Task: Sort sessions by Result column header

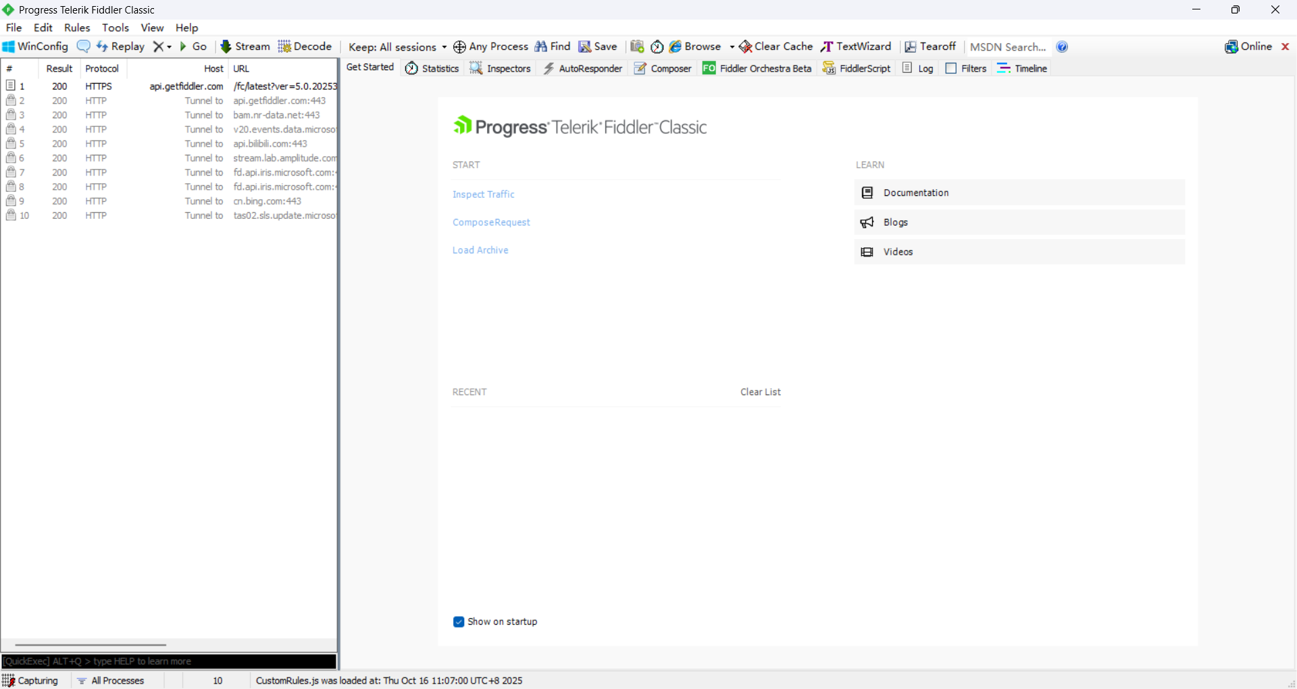Action: click(x=59, y=68)
